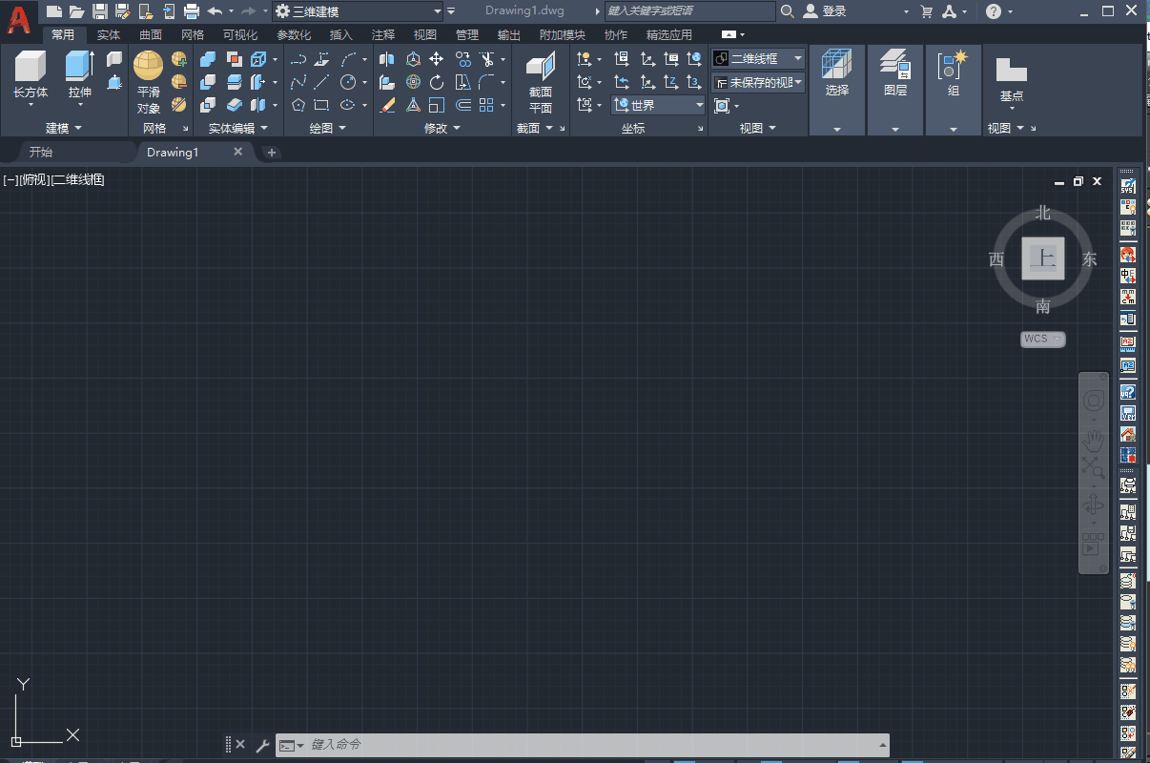
Task: Click the 平滑对象 smooth object icon
Action: click(148, 66)
